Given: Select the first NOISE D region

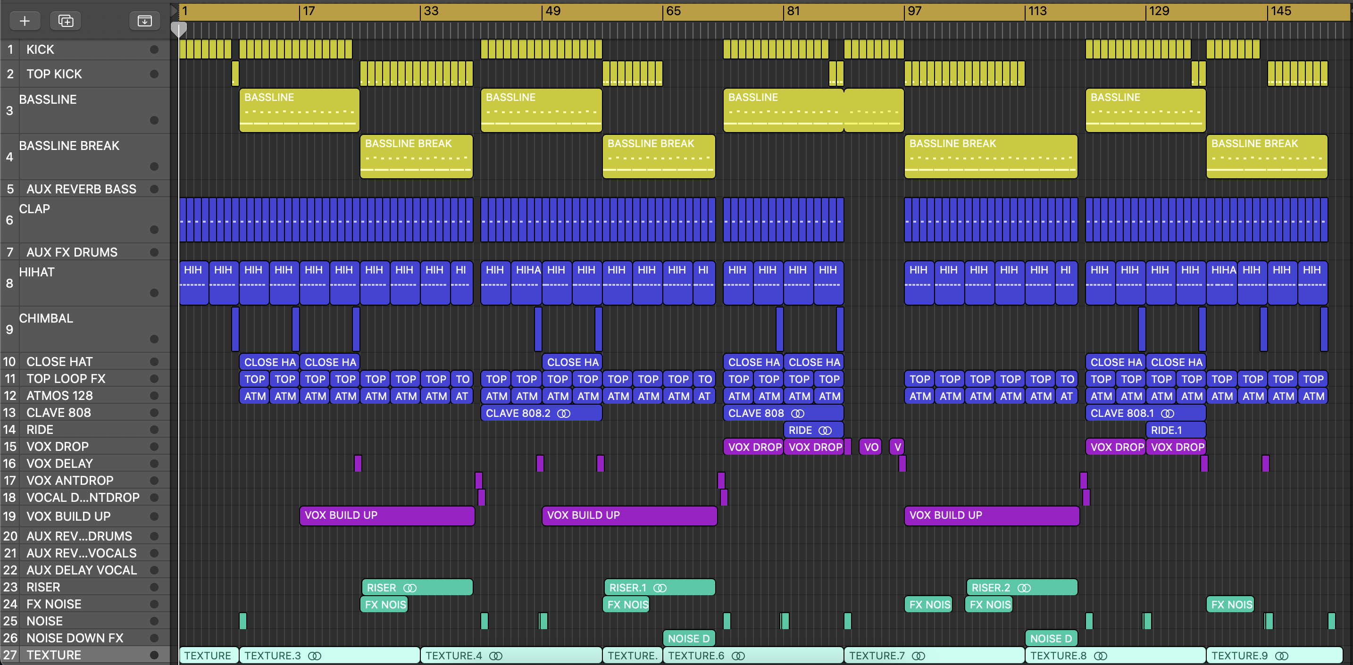Looking at the screenshot, I should pos(689,638).
